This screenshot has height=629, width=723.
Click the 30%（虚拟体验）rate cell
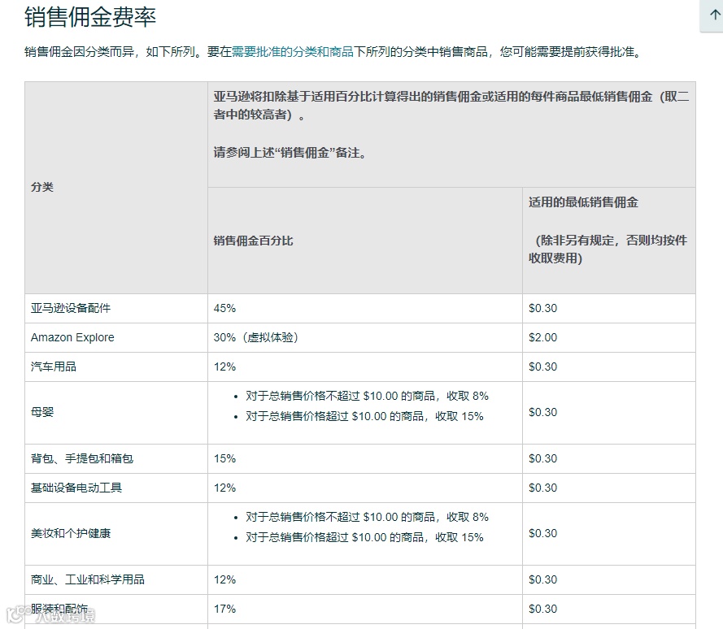coord(257,337)
